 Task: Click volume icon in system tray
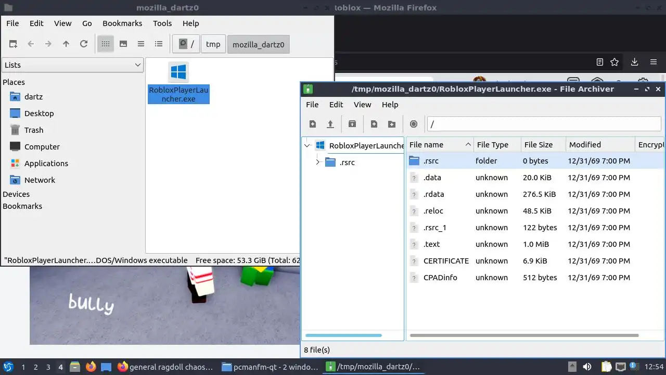point(587,367)
